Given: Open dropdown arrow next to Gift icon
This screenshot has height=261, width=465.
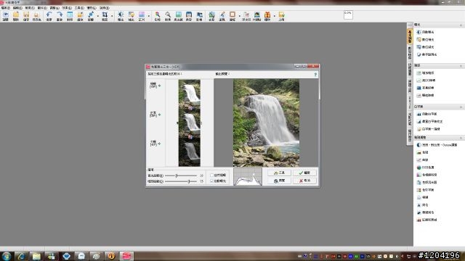Looking at the screenshot, I should pos(275,16).
